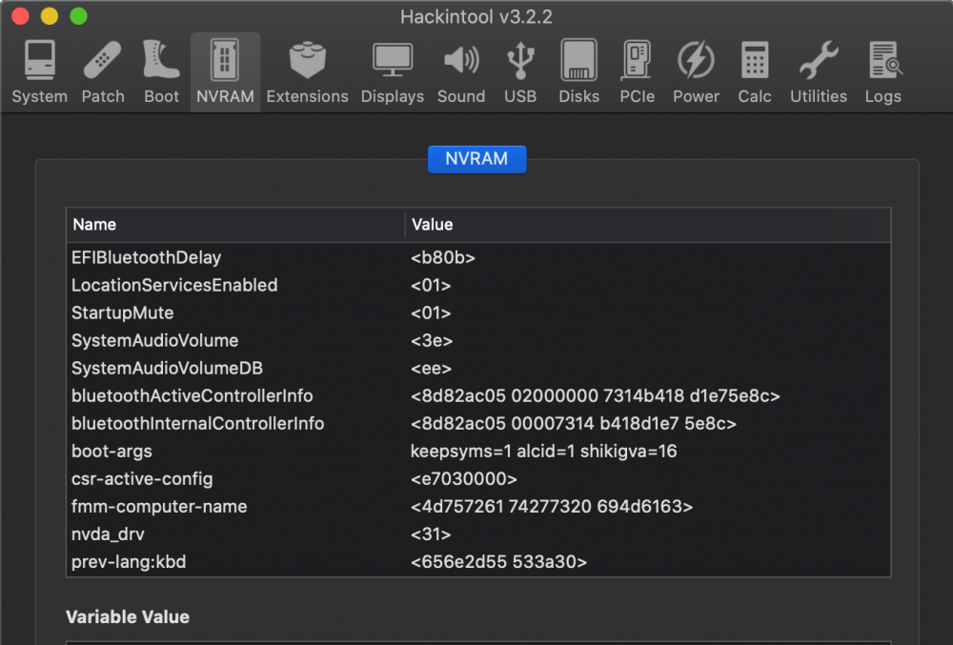Show the Disks section
Image resolution: width=953 pixels, height=645 pixels.
[x=578, y=71]
